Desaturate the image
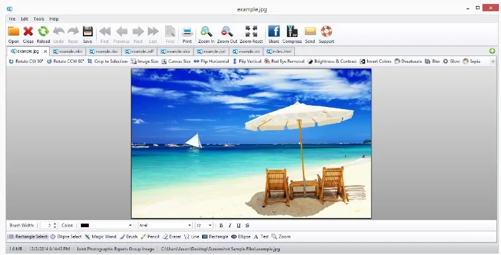Viewport: 501px width, 255px height. click(408, 61)
